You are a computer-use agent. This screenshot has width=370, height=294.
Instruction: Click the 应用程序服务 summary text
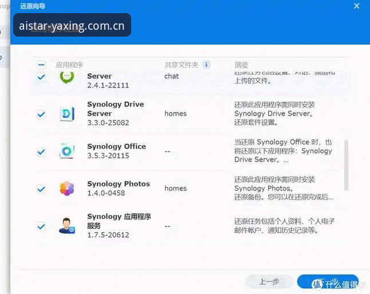click(x=284, y=226)
